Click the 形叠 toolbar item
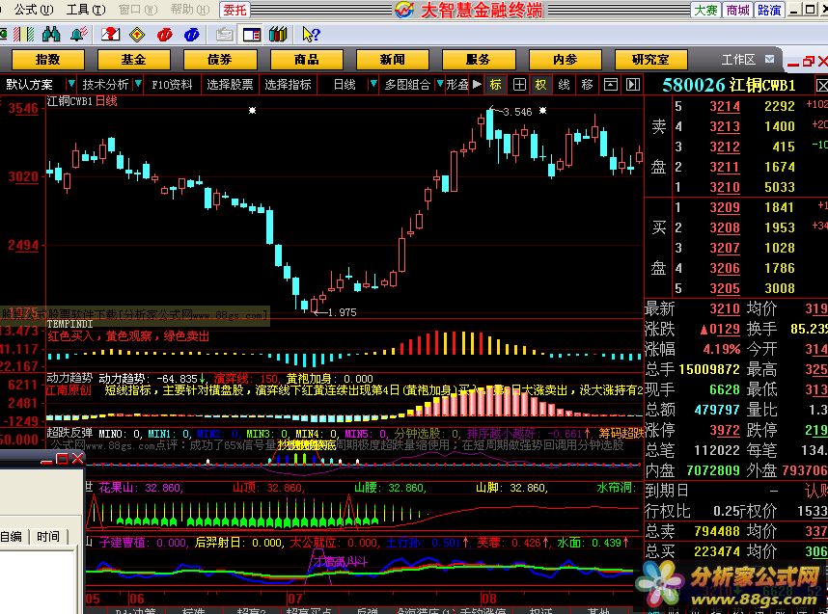The width and height of the screenshot is (828, 614). 457,85
